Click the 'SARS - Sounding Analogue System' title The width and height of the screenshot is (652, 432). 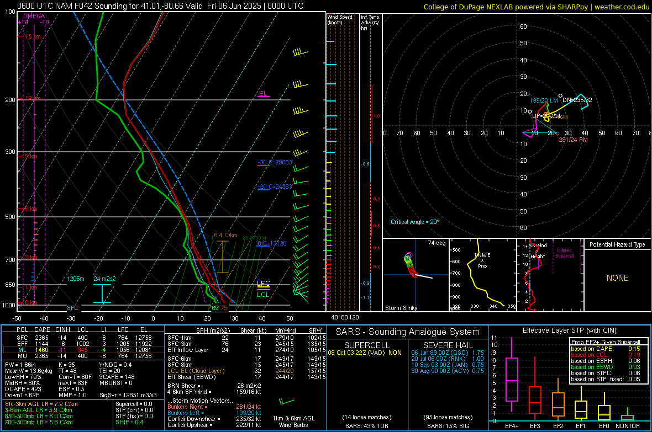coord(407,332)
